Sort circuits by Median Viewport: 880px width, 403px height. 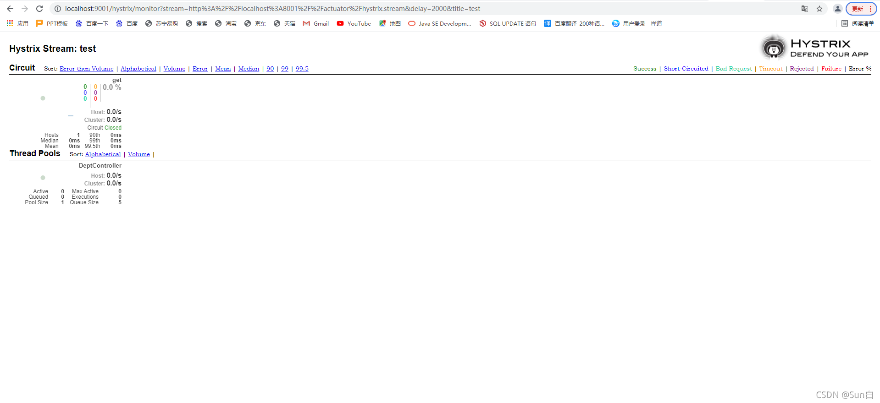tap(249, 69)
